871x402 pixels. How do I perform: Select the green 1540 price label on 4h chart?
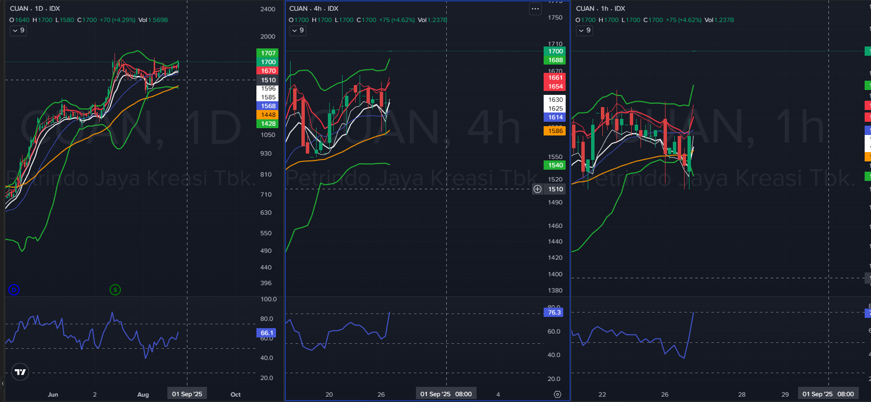pos(555,165)
